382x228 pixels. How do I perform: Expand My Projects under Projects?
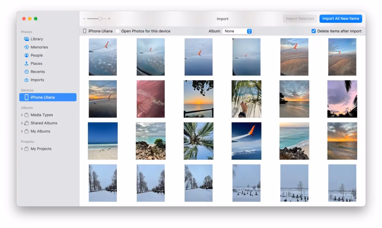coord(21,149)
